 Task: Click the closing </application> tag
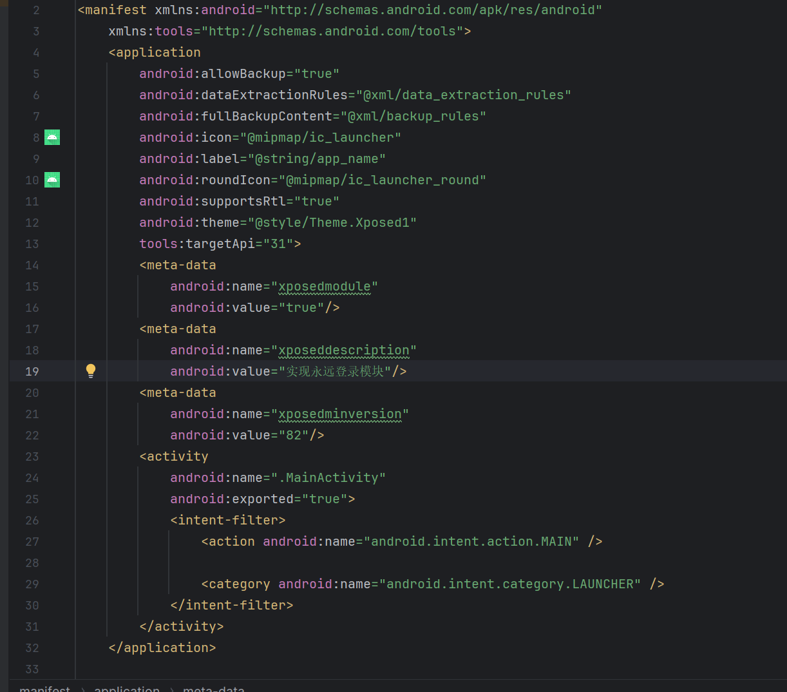162,648
